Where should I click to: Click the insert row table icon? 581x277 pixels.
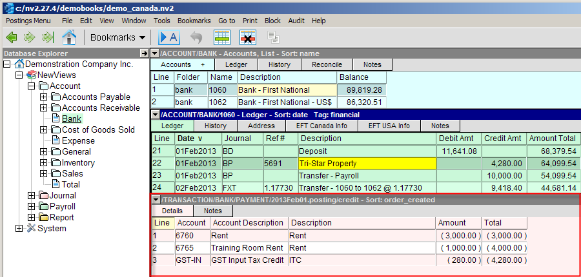pyautogui.click(x=222, y=37)
